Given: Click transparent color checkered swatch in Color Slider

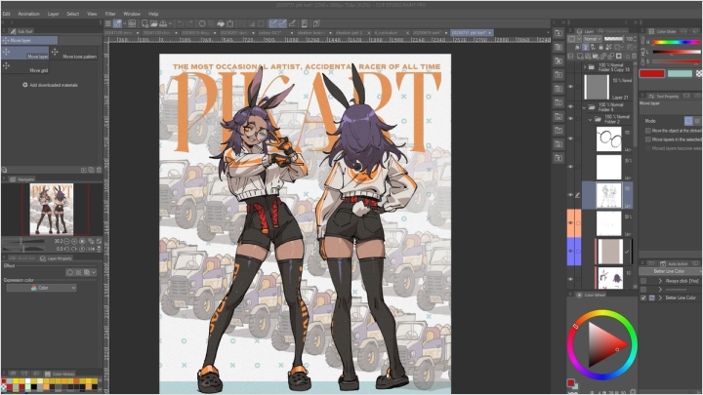Looking at the screenshot, I should pyautogui.click(x=699, y=73).
